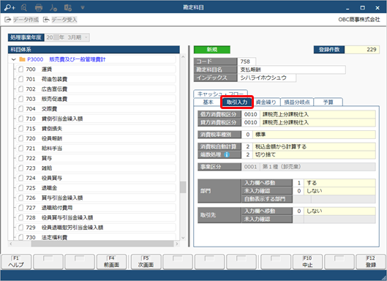Viewport: 387px width, 281px height.
Task: Select account 722 賞与
Action: (97, 158)
